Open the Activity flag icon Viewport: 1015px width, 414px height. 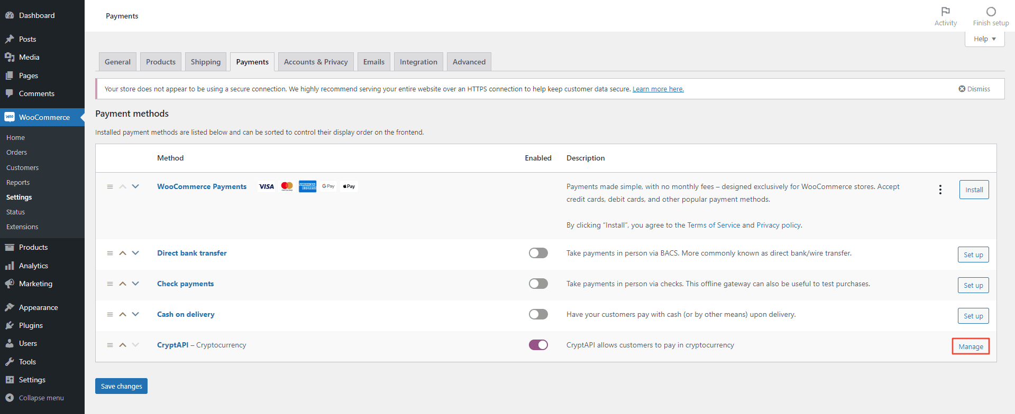[x=946, y=12]
